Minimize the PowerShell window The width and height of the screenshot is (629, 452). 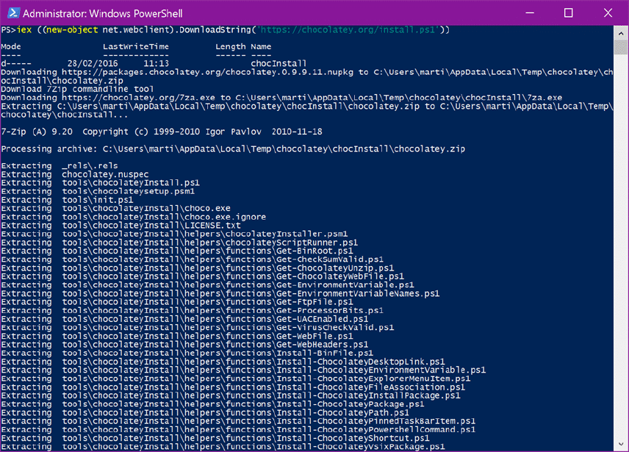(530, 13)
